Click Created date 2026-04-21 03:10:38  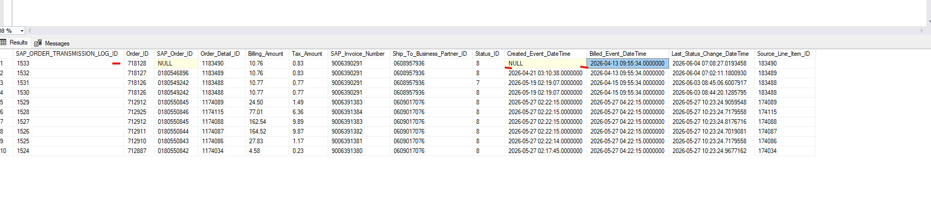coord(545,73)
